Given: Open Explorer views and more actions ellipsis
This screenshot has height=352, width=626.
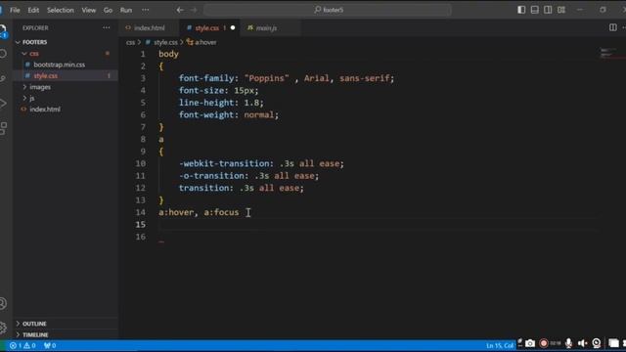Looking at the screenshot, I should (x=107, y=28).
